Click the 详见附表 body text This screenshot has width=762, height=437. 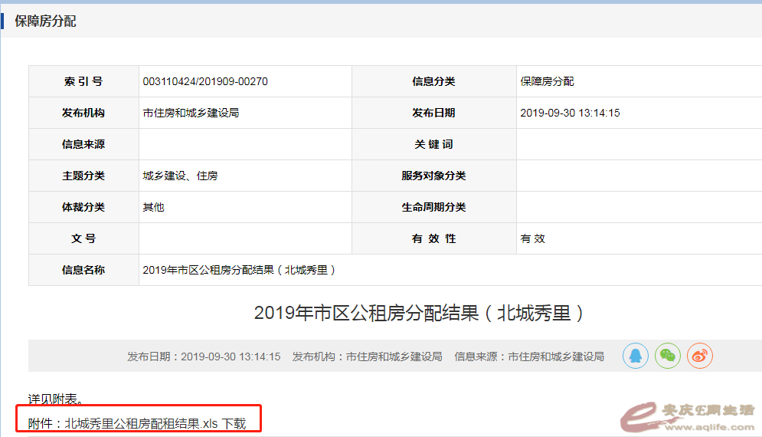(56, 399)
